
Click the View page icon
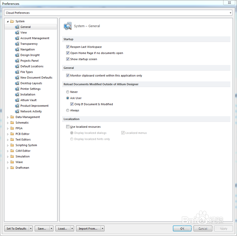pyautogui.click(x=17, y=33)
